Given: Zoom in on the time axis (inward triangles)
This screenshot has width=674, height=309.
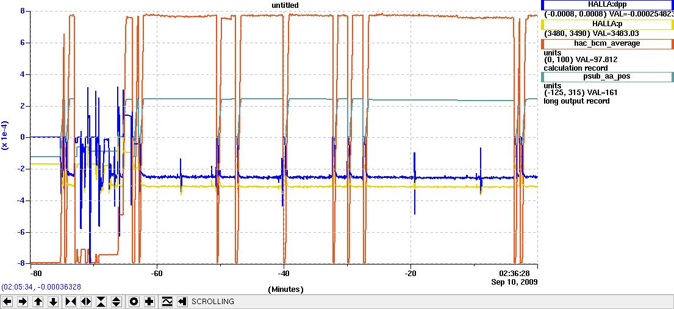Looking at the screenshot, I should 71,302.
